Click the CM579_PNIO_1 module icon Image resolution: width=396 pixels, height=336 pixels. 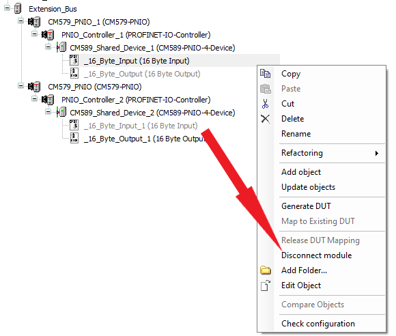(34, 22)
